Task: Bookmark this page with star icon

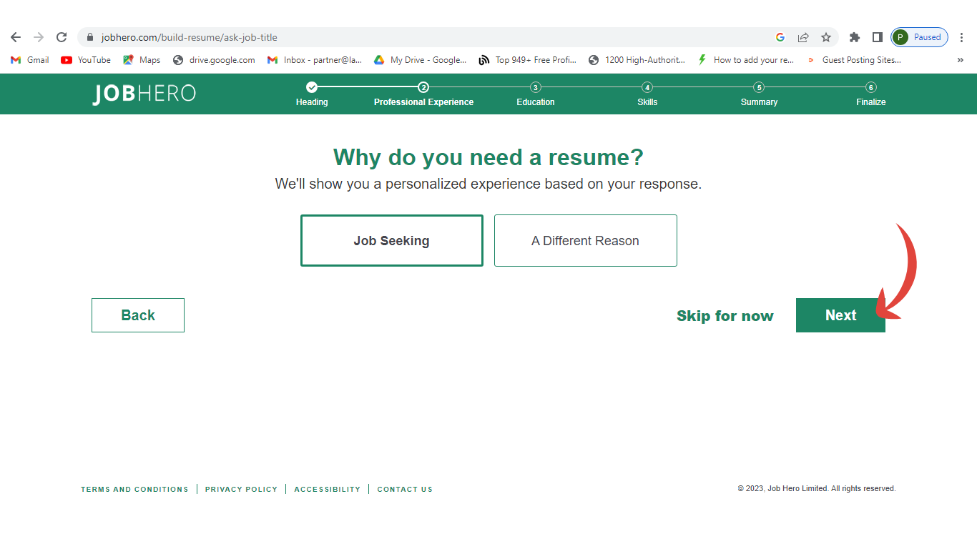Action: pyautogui.click(x=826, y=37)
